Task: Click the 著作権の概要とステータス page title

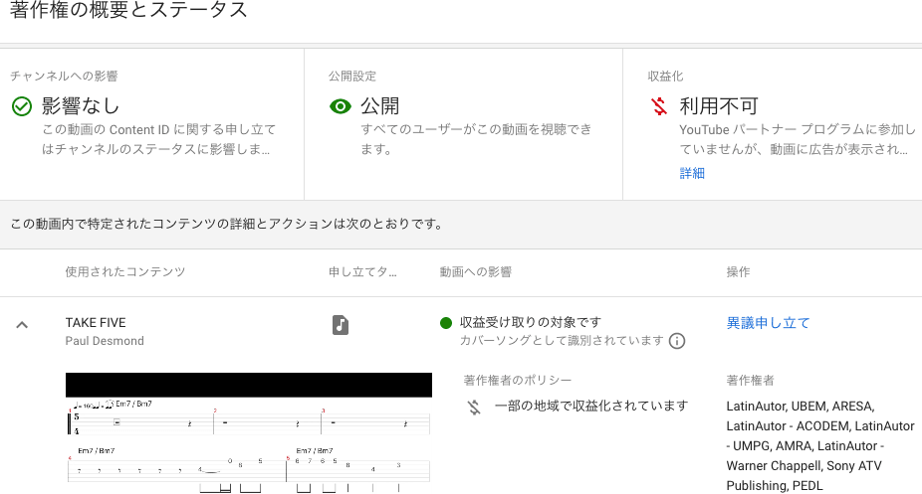Action: click(x=128, y=10)
